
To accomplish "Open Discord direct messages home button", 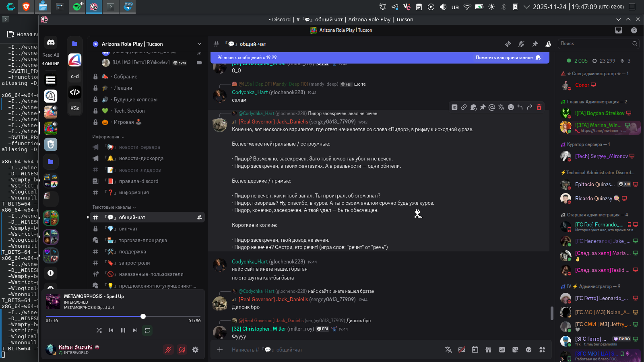I will click(x=51, y=43).
